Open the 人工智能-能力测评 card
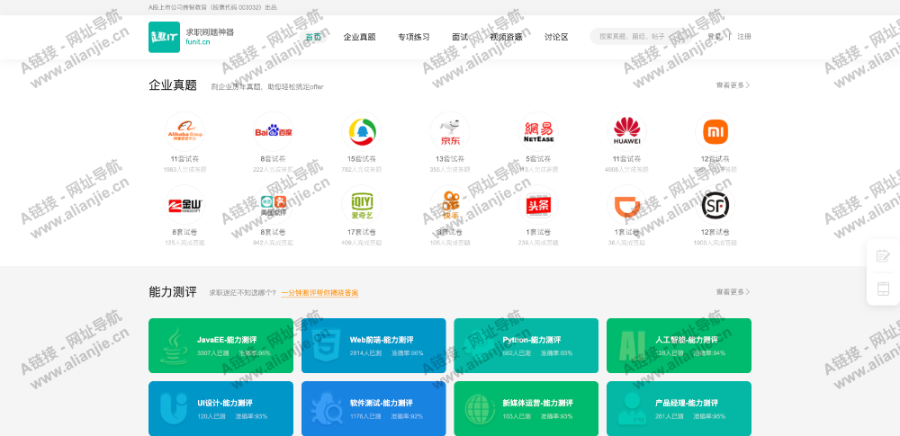Viewport: 900px width, 436px height. coord(679,346)
